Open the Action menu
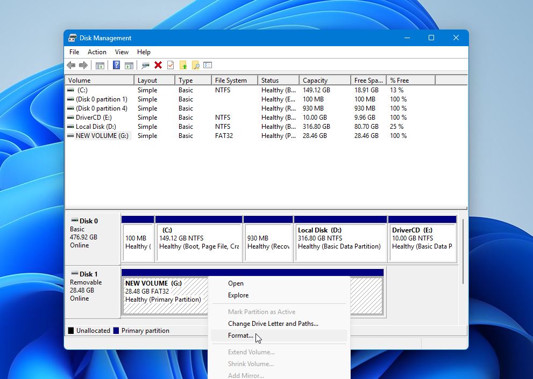Viewport: 533px width, 379px height. 97,52
